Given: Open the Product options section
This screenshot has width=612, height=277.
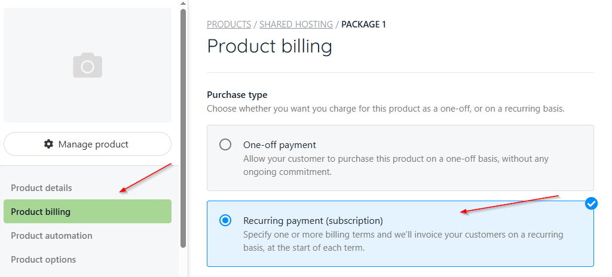Looking at the screenshot, I should tap(44, 260).
